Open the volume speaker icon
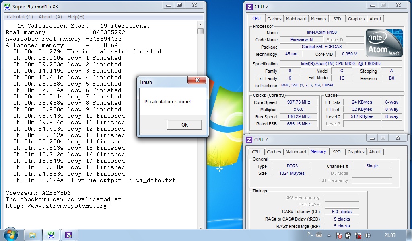Image resolution: width=412 pixels, height=241 pixels. [x=367, y=235]
